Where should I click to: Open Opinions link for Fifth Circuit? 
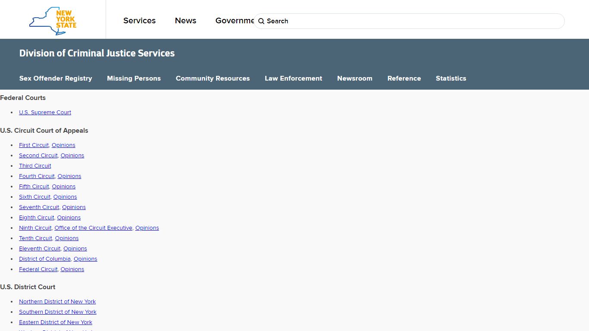pos(64,187)
